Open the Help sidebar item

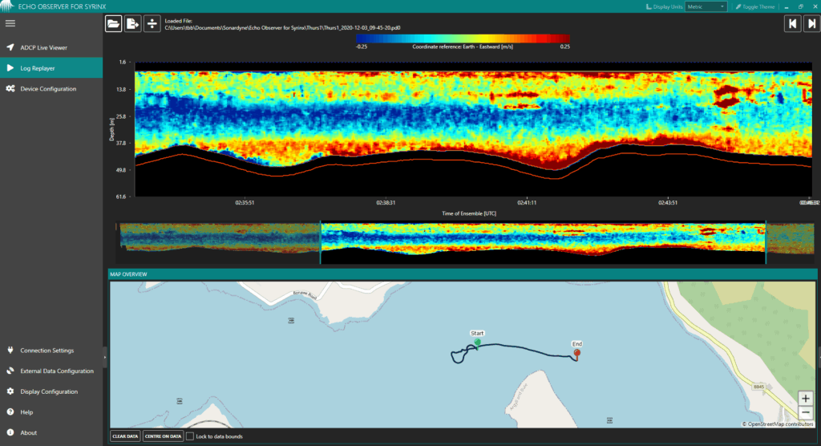(x=51, y=412)
